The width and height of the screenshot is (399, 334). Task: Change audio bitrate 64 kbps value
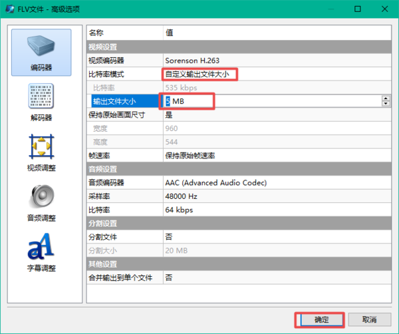pyautogui.click(x=277, y=210)
